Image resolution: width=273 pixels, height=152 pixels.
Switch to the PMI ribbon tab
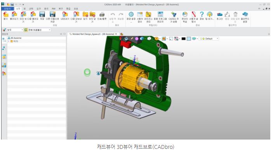54,9
